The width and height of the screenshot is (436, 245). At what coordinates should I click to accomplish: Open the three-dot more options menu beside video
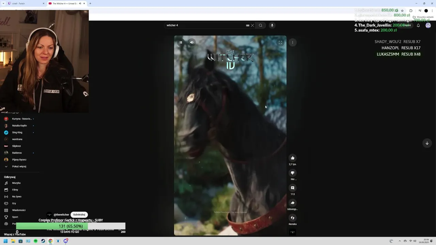point(293,43)
